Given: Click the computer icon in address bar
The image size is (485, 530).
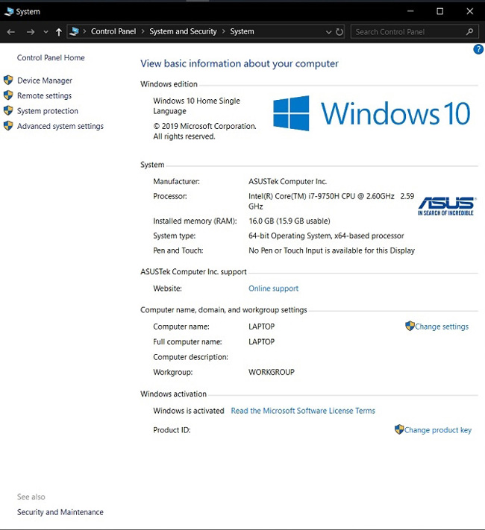Looking at the screenshot, I should tap(74, 31).
